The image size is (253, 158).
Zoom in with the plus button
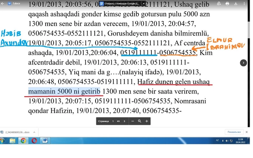147,121
